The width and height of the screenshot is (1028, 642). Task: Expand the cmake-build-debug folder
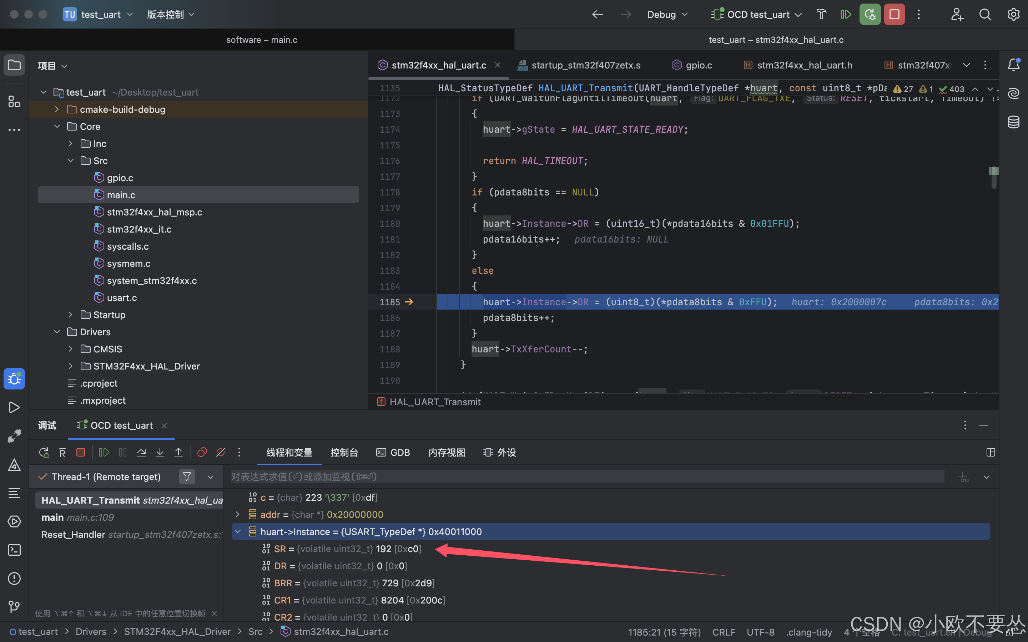pos(57,109)
